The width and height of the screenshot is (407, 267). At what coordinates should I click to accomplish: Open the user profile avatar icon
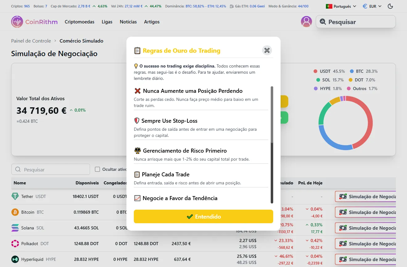(306, 22)
